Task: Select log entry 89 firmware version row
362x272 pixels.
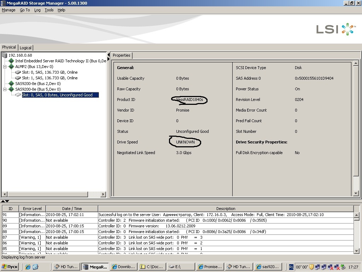Action: click(178, 226)
